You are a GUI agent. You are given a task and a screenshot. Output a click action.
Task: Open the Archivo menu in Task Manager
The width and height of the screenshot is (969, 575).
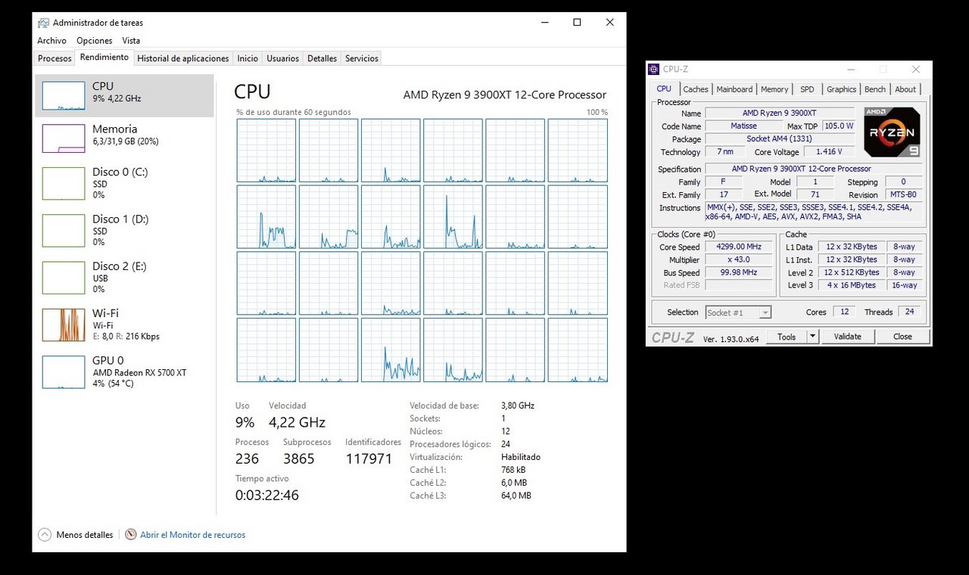pyautogui.click(x=51, y=41)
